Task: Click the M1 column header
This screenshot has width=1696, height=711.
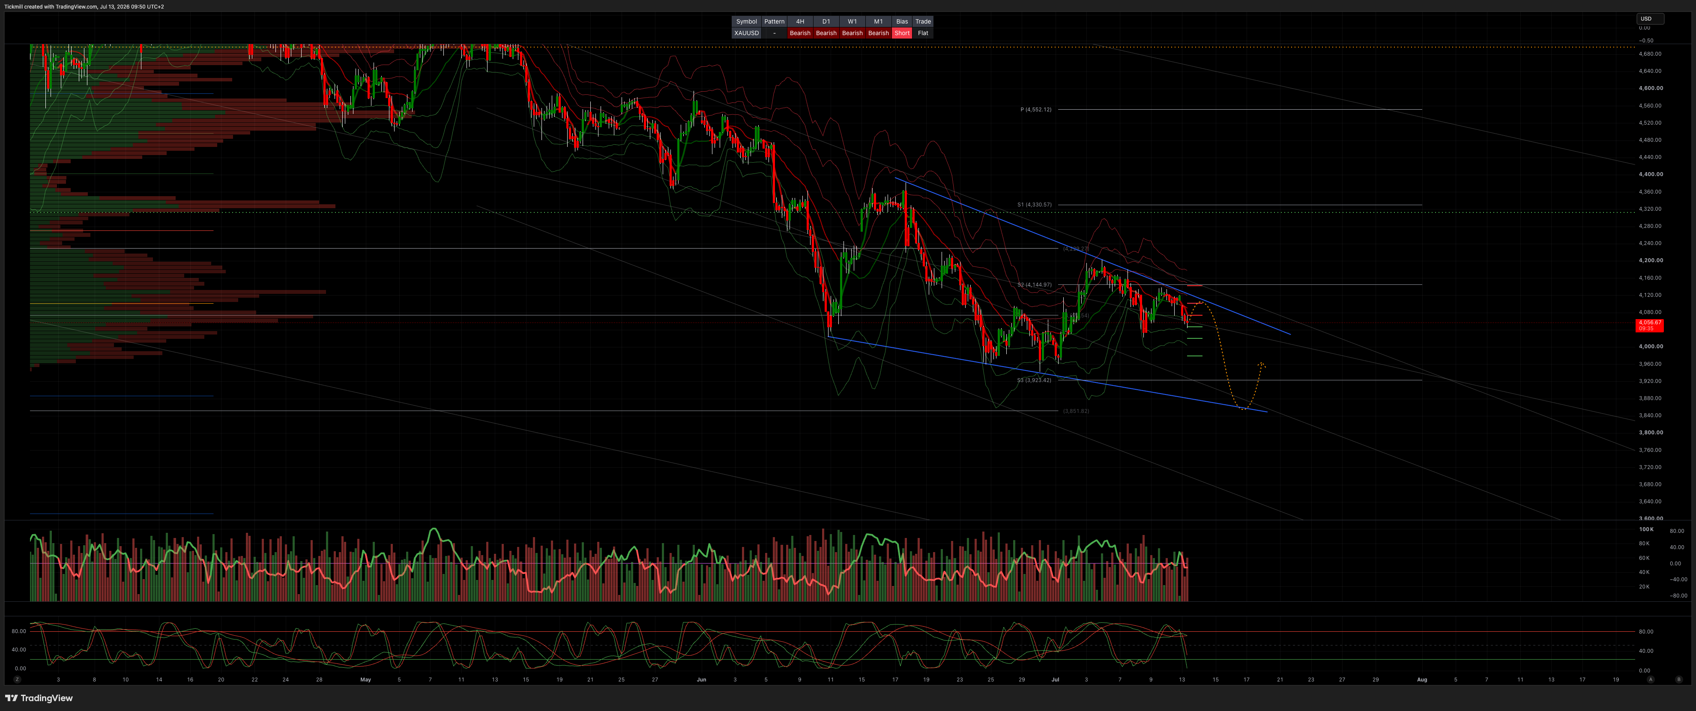Action: (878, 22)
